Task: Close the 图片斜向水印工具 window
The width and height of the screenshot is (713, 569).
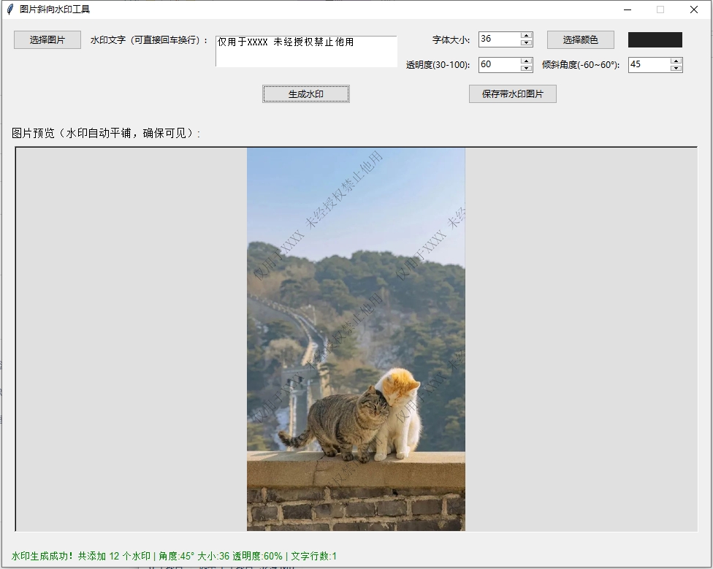Action: pos(694,9)
